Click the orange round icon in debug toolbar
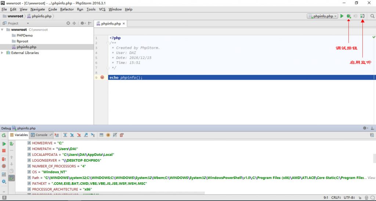The height and width of the screenshot is (201, 376). coord(108,135)
